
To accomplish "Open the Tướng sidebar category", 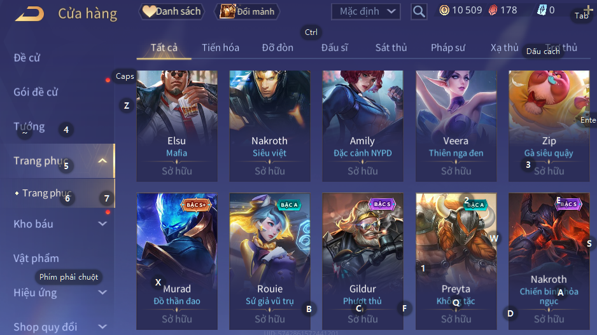I will pos(29,126).
